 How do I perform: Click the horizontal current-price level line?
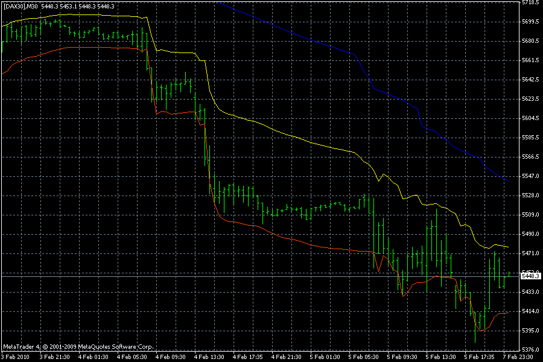[x=261, y=276]
